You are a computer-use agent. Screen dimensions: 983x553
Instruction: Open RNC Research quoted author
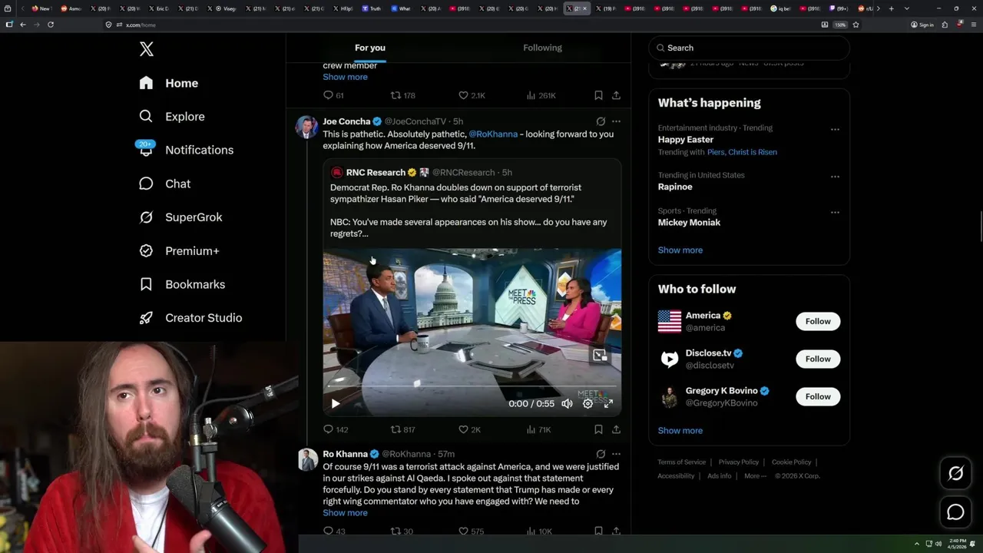point(376,173)
